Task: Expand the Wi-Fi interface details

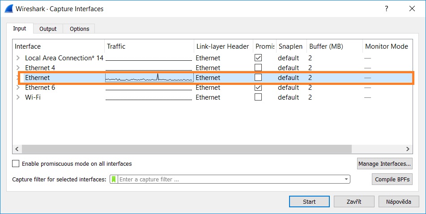Action: click(x=18, y=97)
